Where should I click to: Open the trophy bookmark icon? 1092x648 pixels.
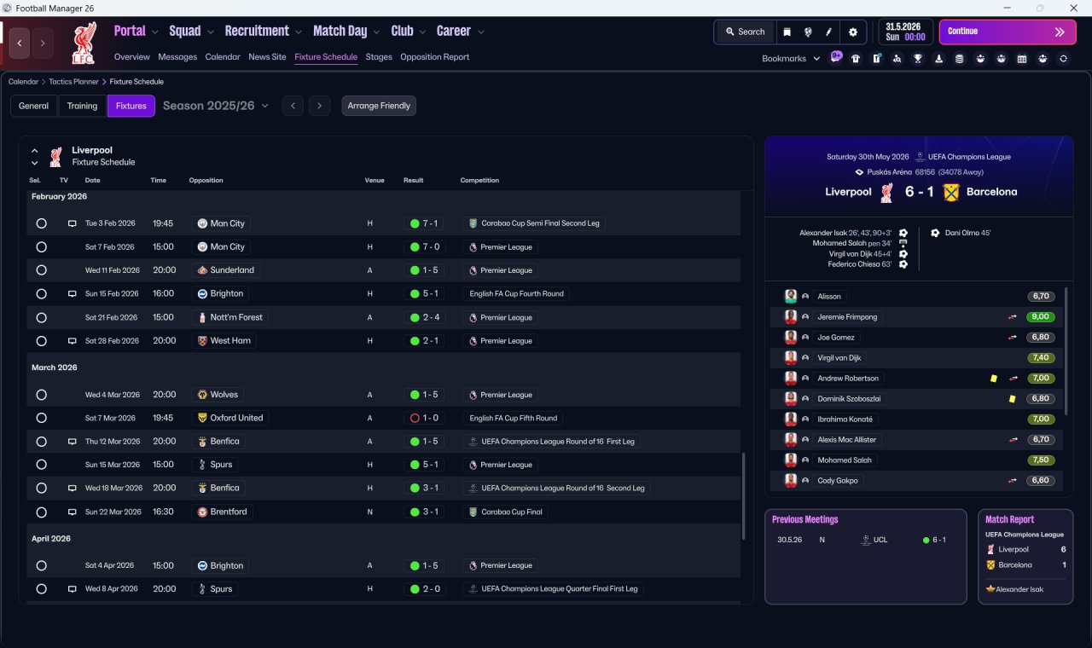tap(918, 59)
